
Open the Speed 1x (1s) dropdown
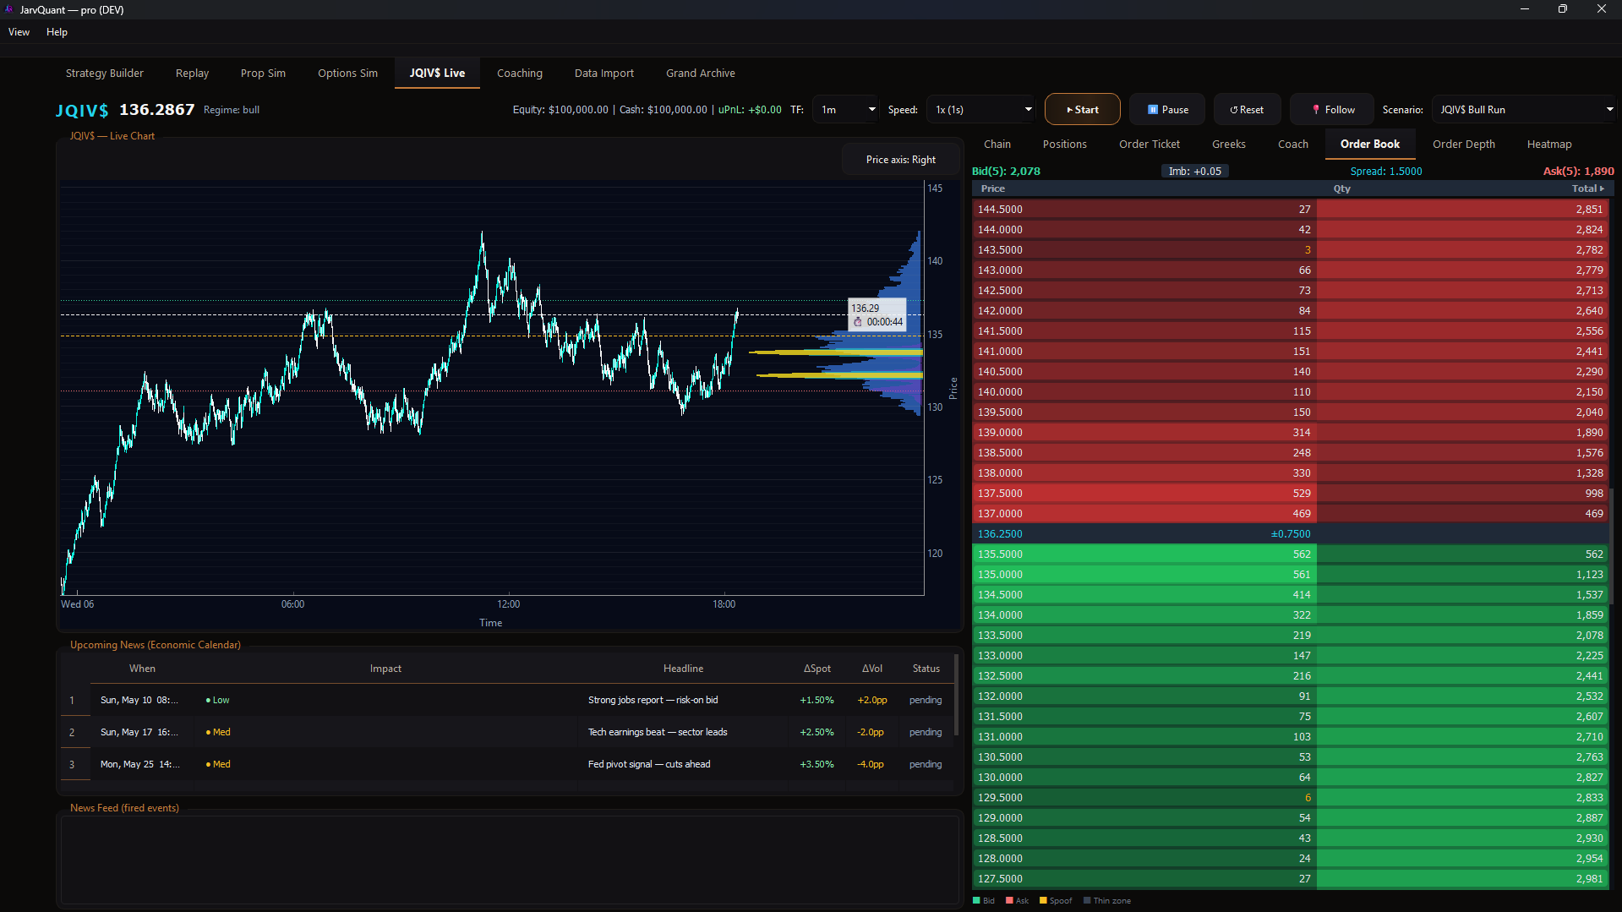click(x=981, y=110)
